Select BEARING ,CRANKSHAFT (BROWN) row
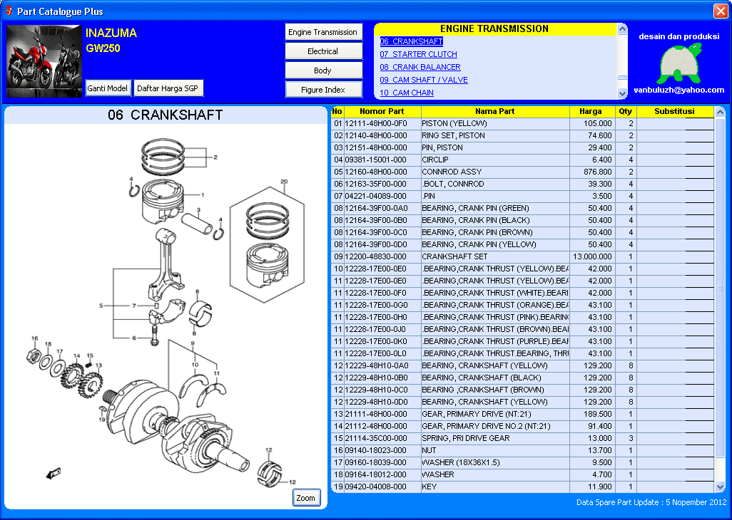 click(522, 390)
